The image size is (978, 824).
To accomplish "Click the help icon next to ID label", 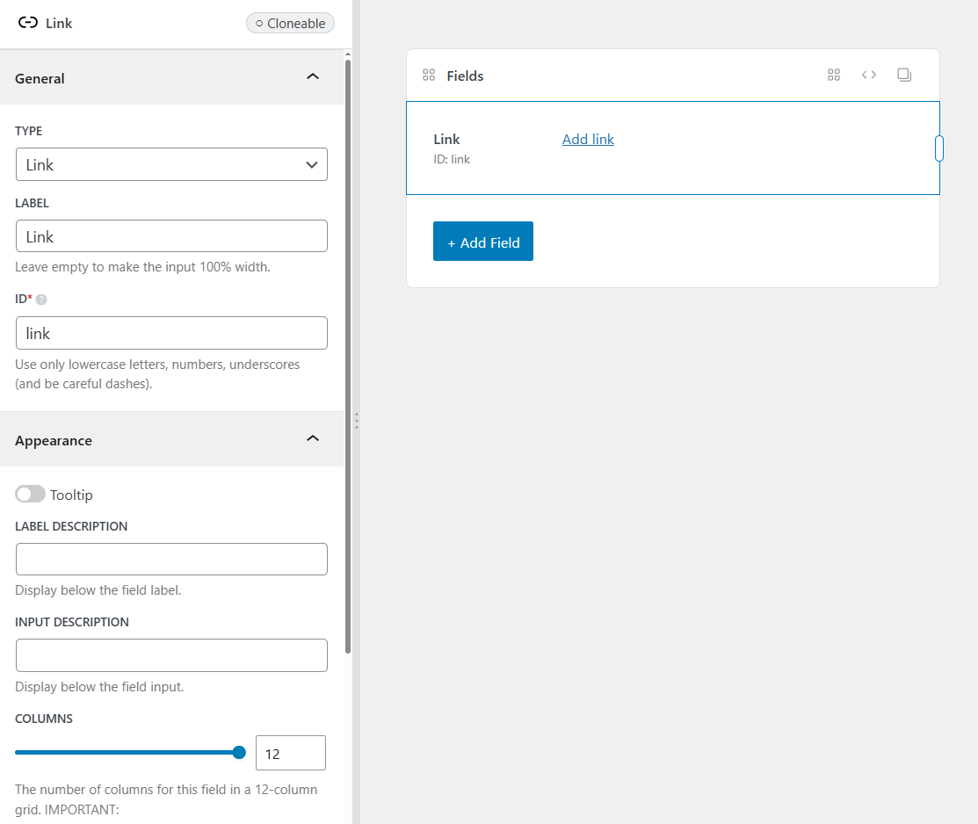I will click(x=41, y=300).
